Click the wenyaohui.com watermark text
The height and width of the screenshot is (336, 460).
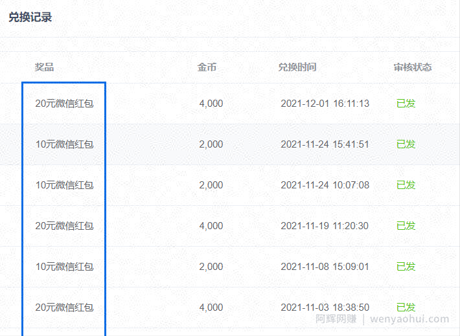point(409,319)
